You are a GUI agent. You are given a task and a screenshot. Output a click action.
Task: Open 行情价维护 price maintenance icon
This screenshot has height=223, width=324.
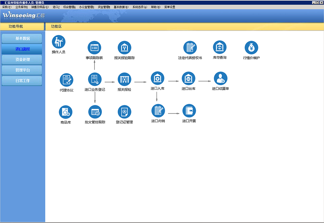(x=251, y=48)
